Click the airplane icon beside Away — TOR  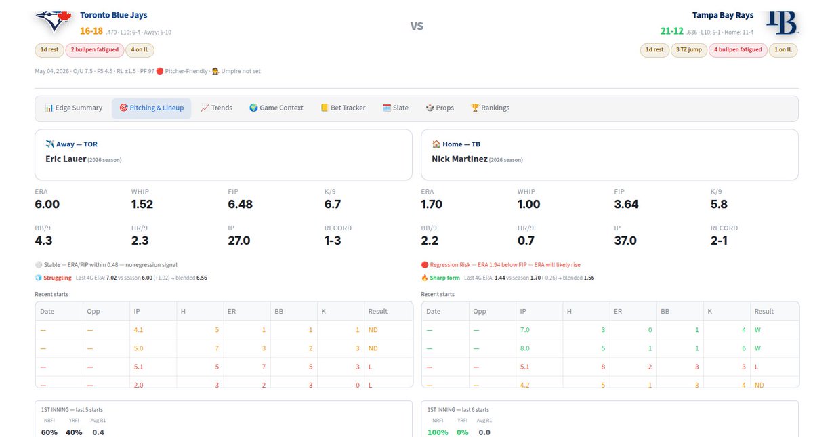[x=49, y=144]
